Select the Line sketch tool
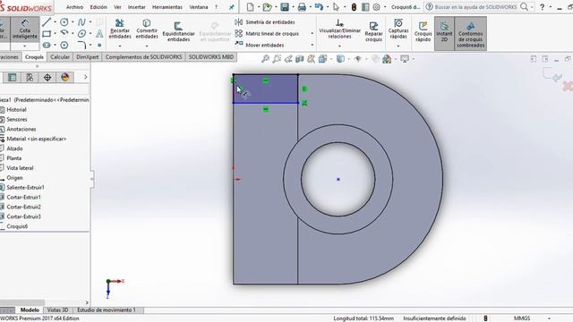This screenshot has height=322, width=573. point(47,22)
